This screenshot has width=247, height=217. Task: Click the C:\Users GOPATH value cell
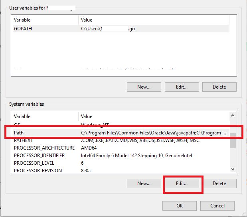click(x=108, y=29)
